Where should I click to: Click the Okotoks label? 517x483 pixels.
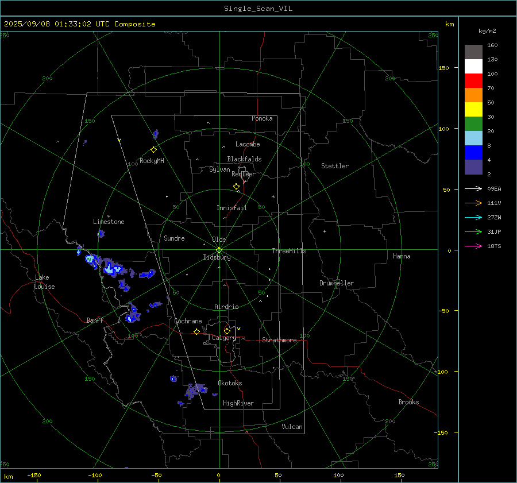[x=230, y=383]
